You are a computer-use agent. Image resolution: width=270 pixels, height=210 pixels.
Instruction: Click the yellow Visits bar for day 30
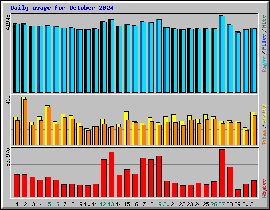pos(244,136)
